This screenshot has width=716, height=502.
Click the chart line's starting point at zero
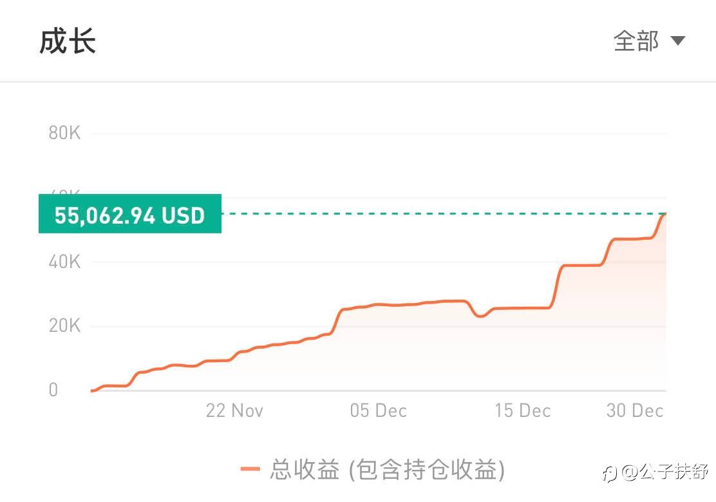(x=93, y=391)
